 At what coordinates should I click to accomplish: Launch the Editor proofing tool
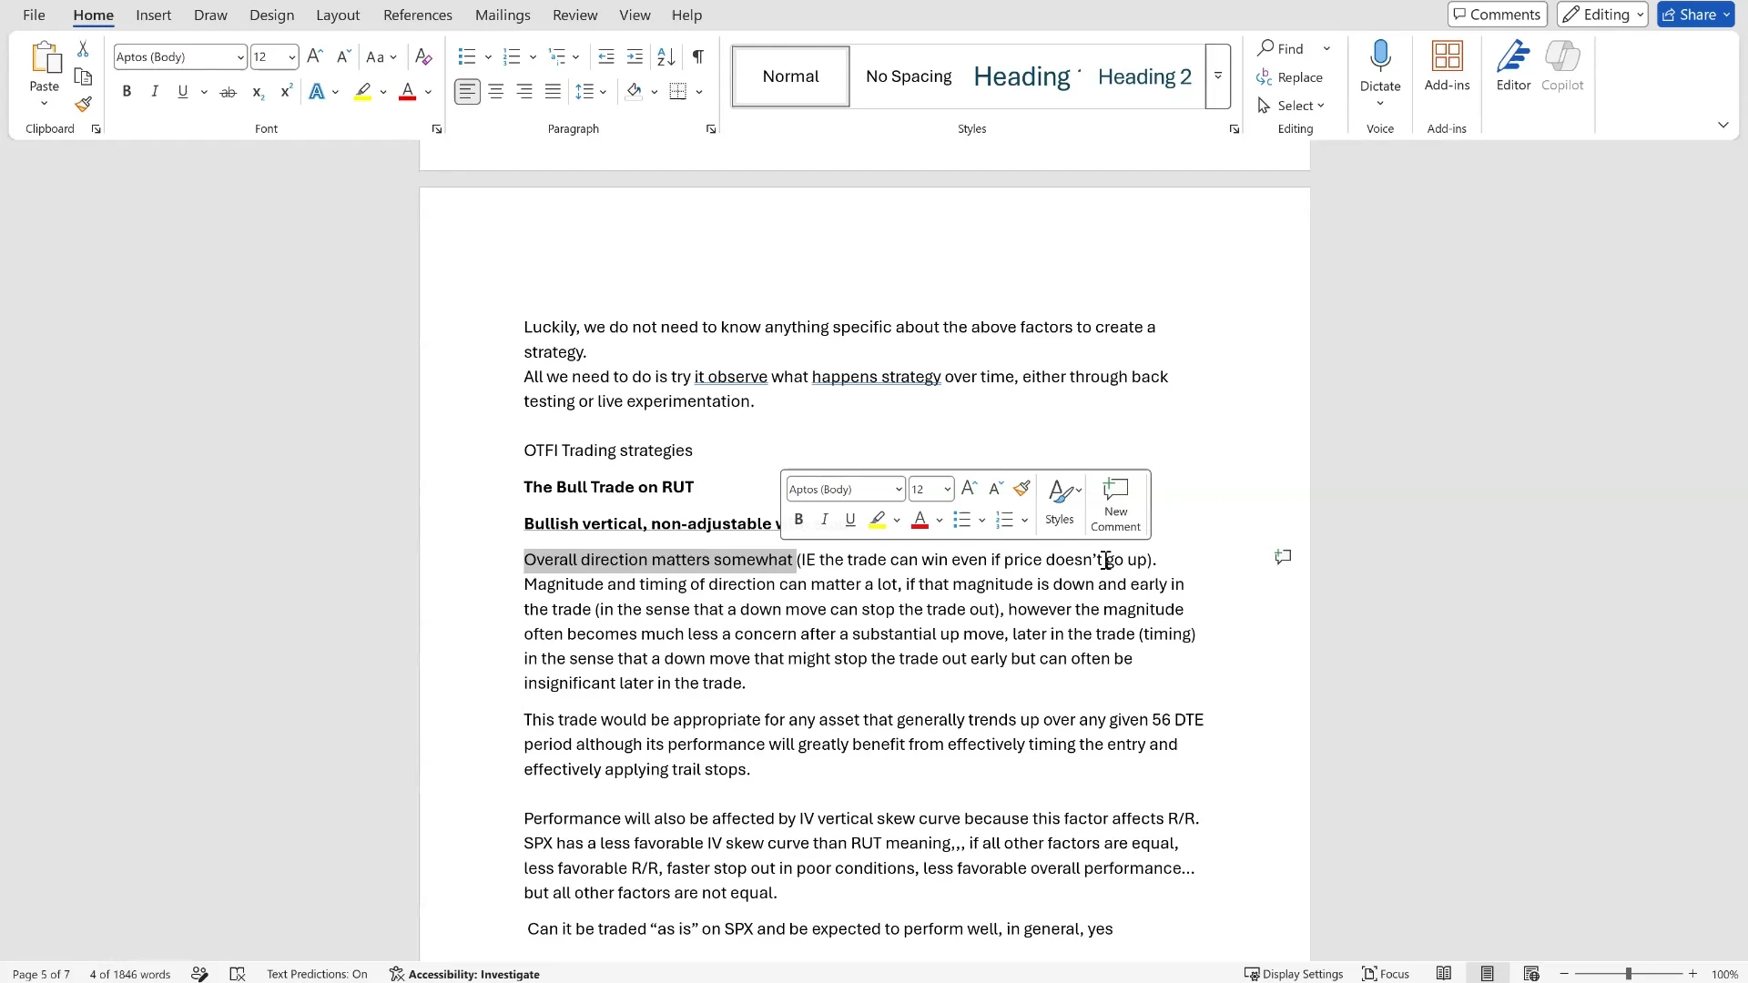coord(1513,66)
